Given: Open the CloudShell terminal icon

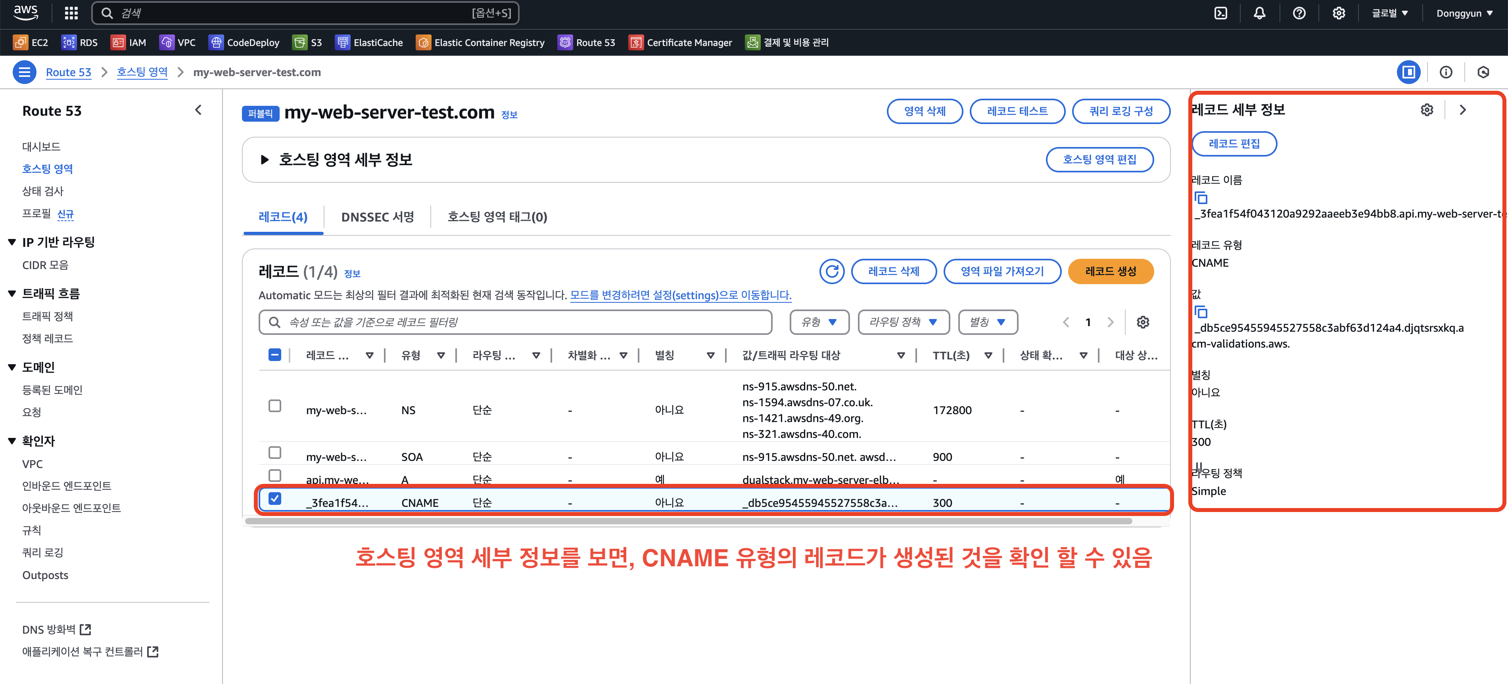Looking at the screenshot, I should point(1220,13).
